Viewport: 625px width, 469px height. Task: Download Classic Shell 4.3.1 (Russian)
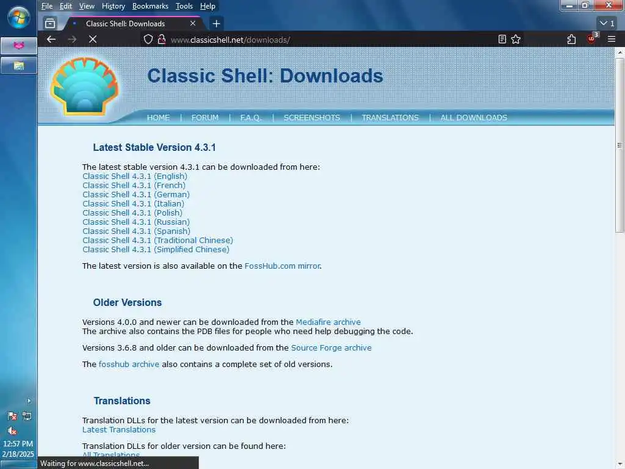pos(136,222)
